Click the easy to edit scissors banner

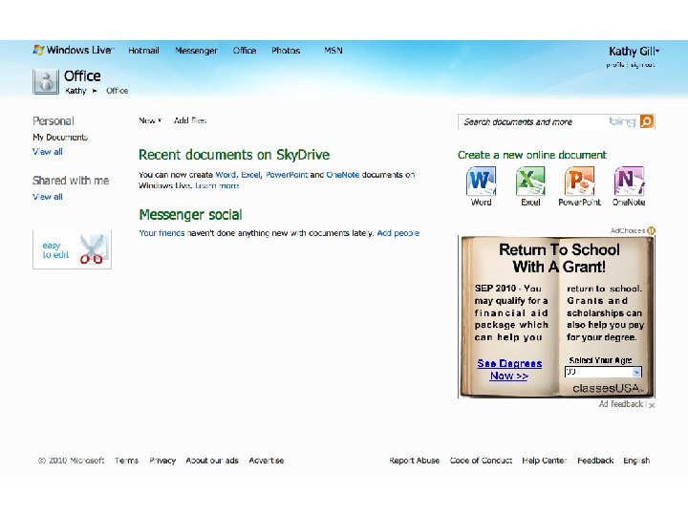pos(72,249)
